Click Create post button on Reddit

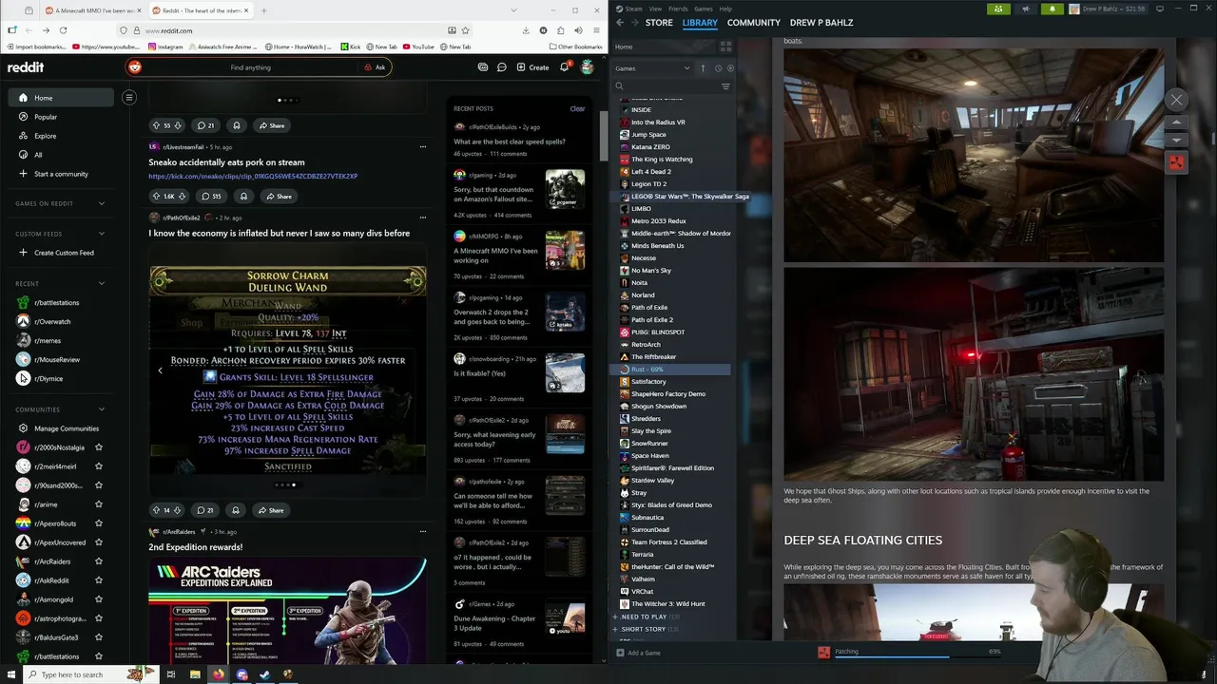[532, 67]
